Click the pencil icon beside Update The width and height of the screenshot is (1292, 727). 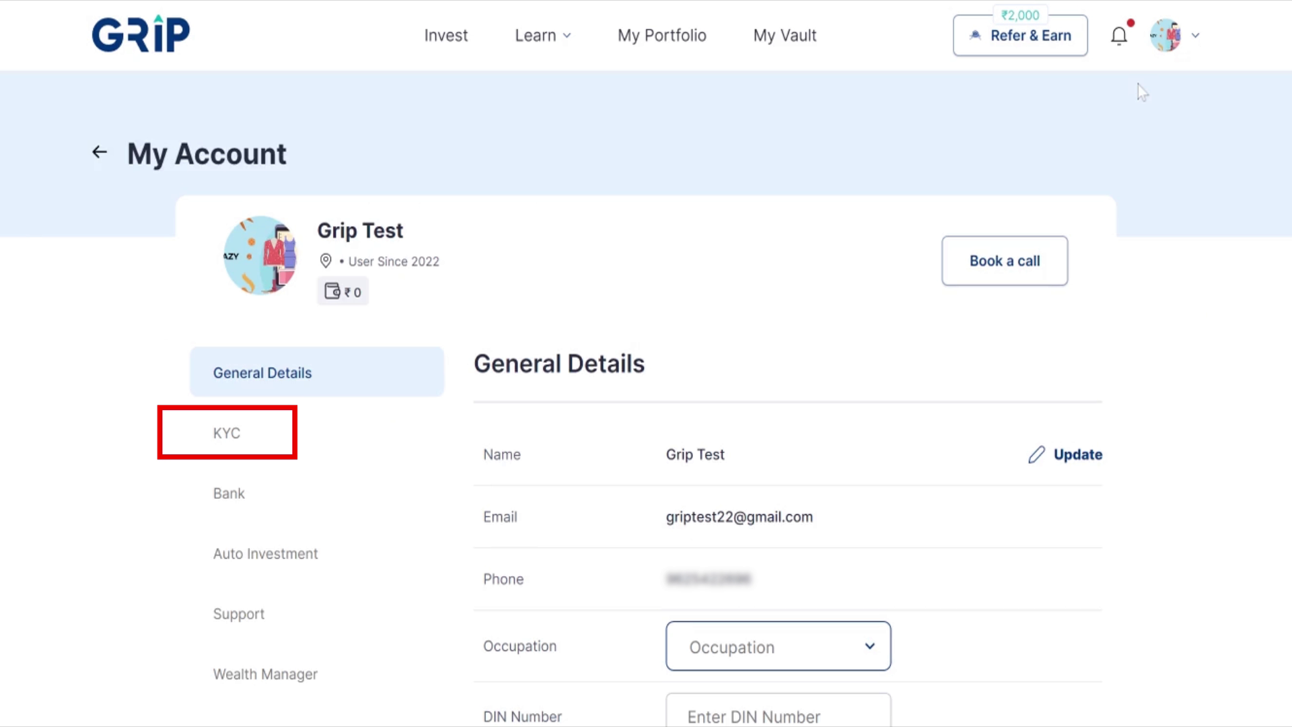pos(1036,454)
